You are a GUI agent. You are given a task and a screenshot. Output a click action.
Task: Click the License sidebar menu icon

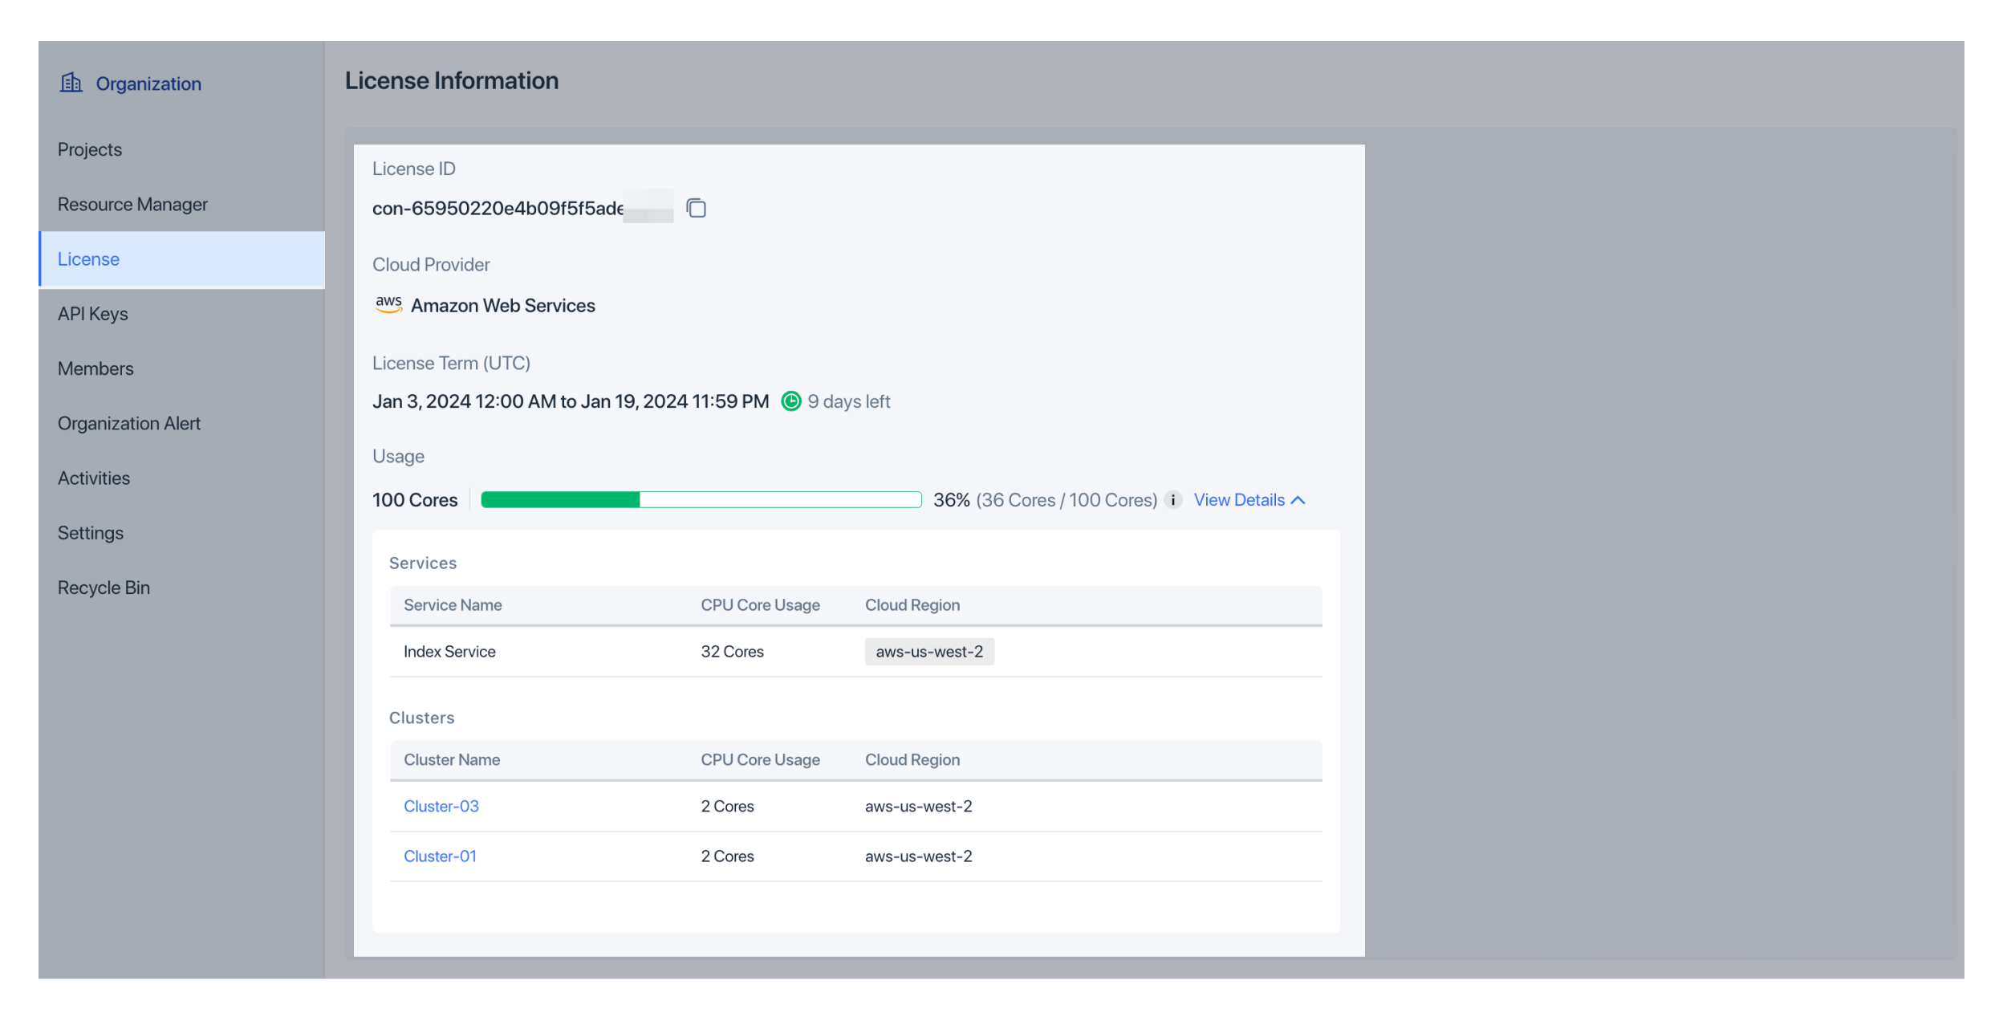[87, 258]
